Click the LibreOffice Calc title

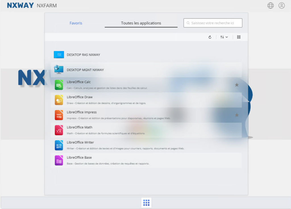(x=79, y=82)
